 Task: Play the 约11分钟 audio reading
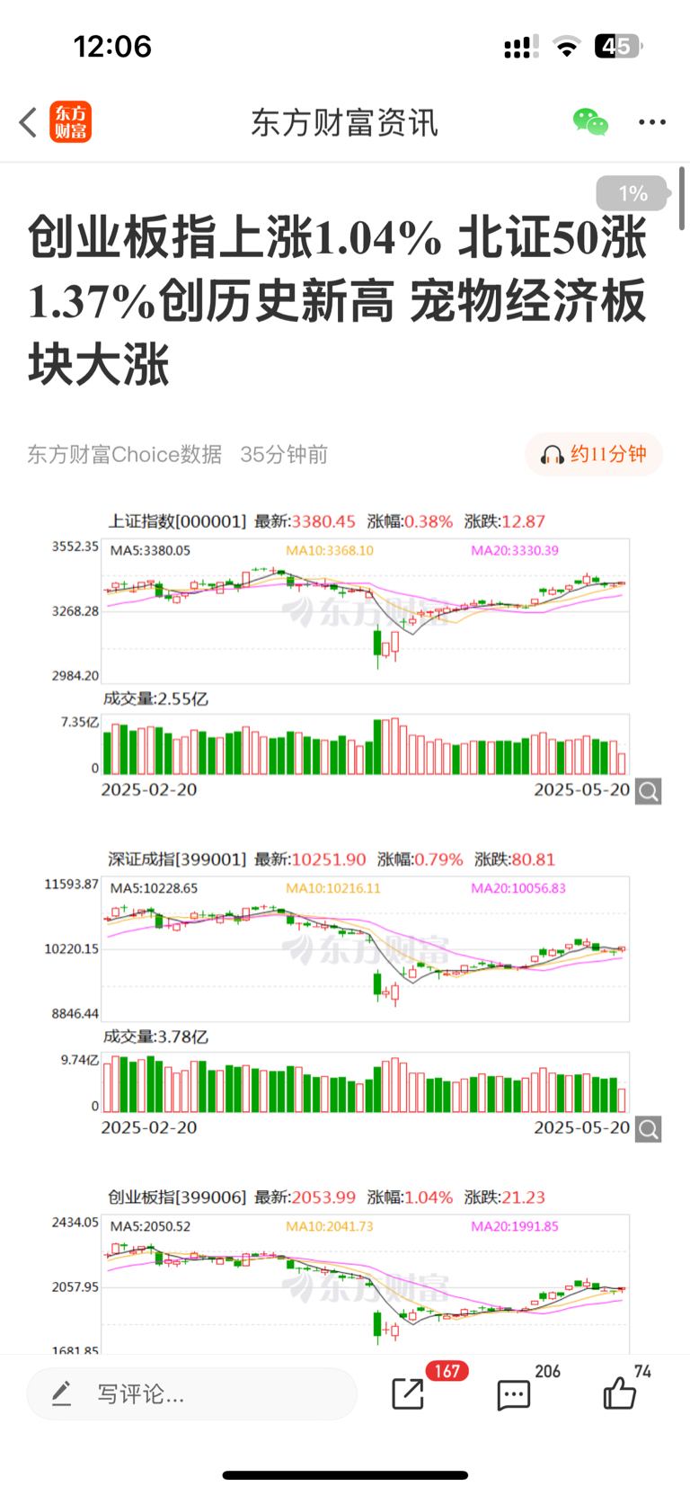(x=594, y=454)
